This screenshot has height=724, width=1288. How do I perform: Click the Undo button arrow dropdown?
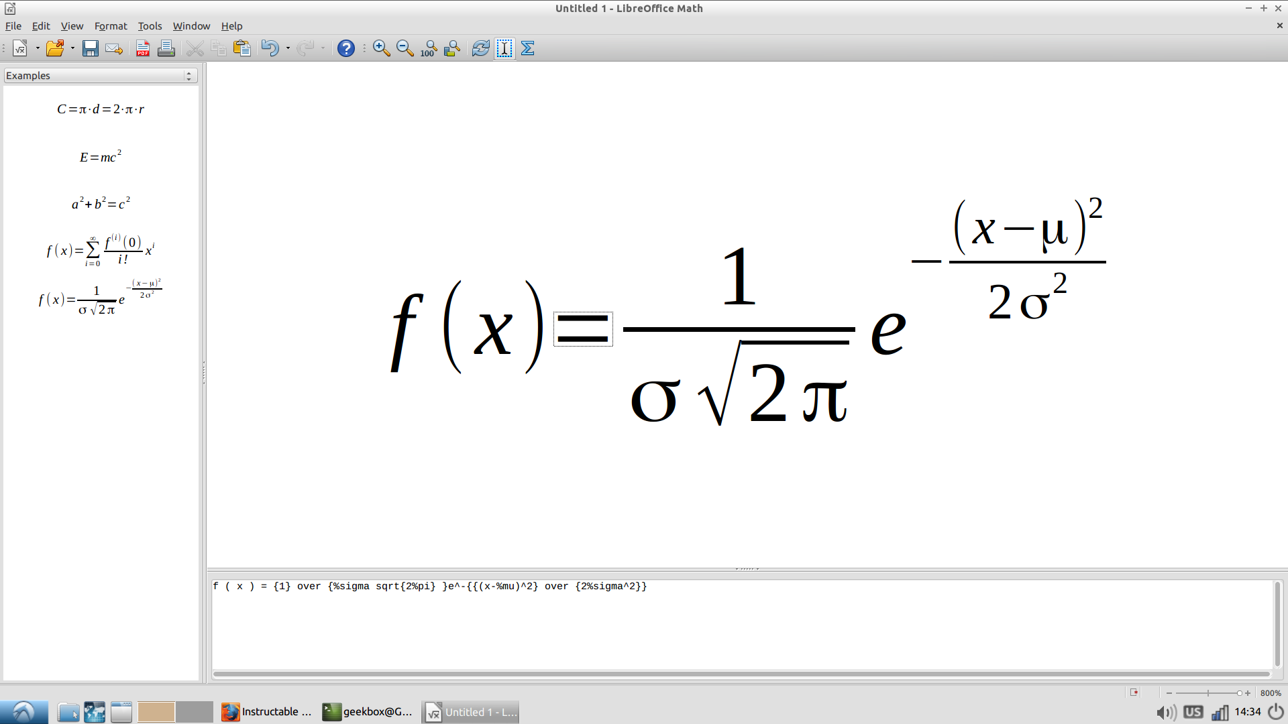(286, 49)
